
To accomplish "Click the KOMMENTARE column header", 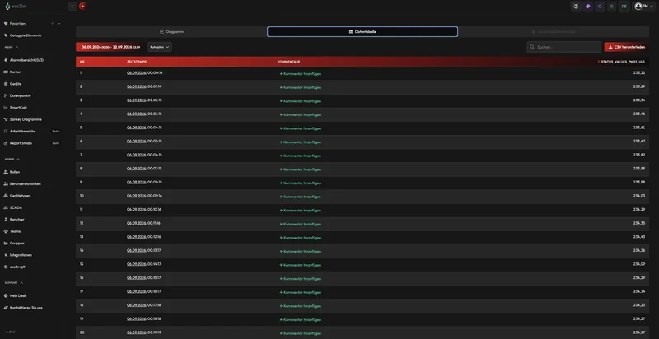I will tap(288, 62).
